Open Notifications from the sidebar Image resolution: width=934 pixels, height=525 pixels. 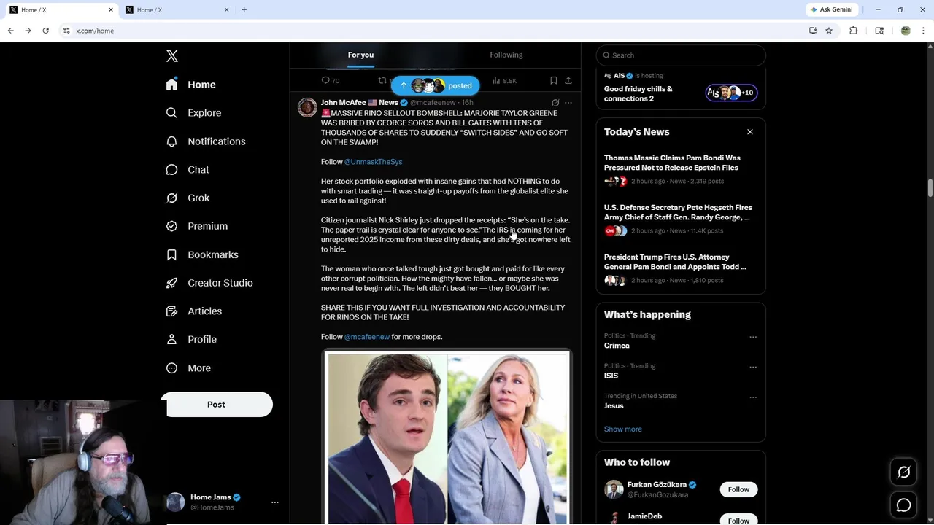(206, 141)
